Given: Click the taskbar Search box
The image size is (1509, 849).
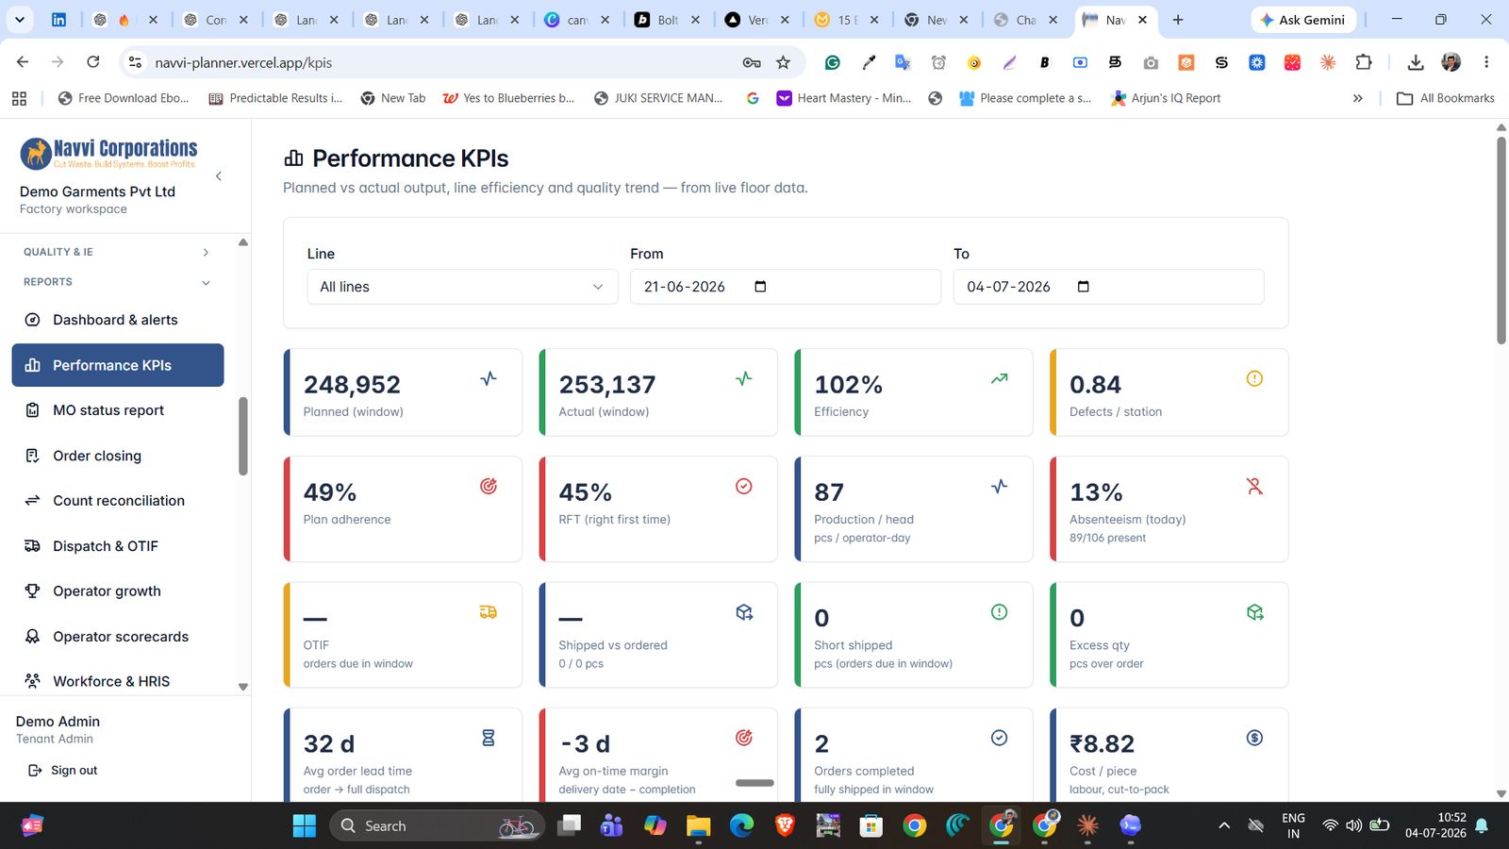Looking at the screenshot, I should point(438,826).
